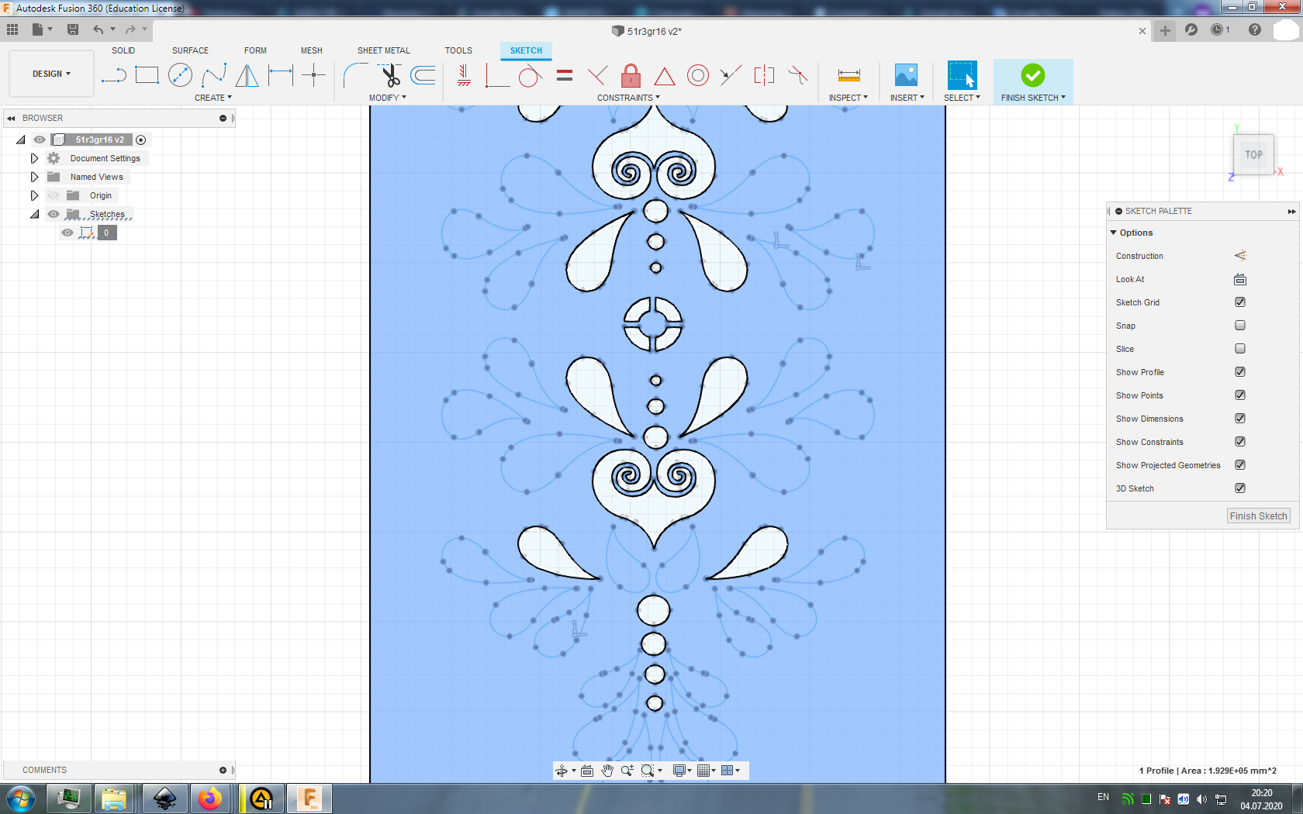Viewport: 1303px width, 814px height.
Task: Uncheck Show Projected Geometries
Action: click(x=1240, y=465)
